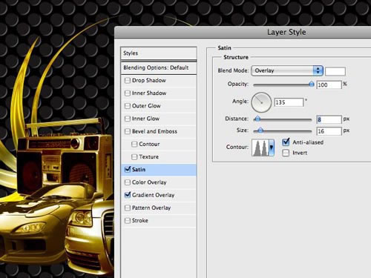Viewport: 371px width, 278px height.
Task: Tick the Outer Glow checkbox
Action: click(x=128, y=106)
